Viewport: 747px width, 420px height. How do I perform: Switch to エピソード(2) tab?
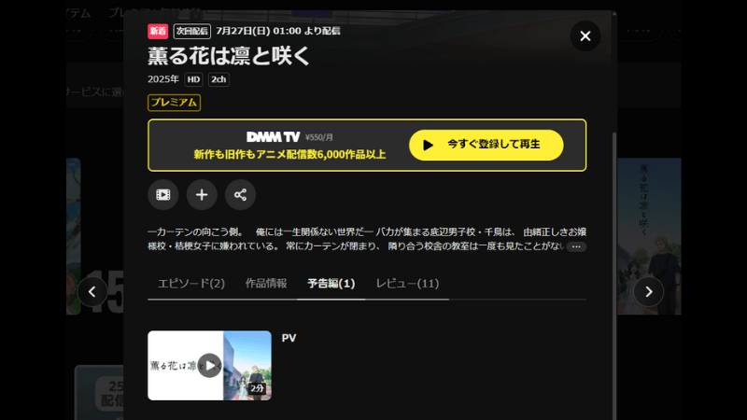tap(191, 284)
